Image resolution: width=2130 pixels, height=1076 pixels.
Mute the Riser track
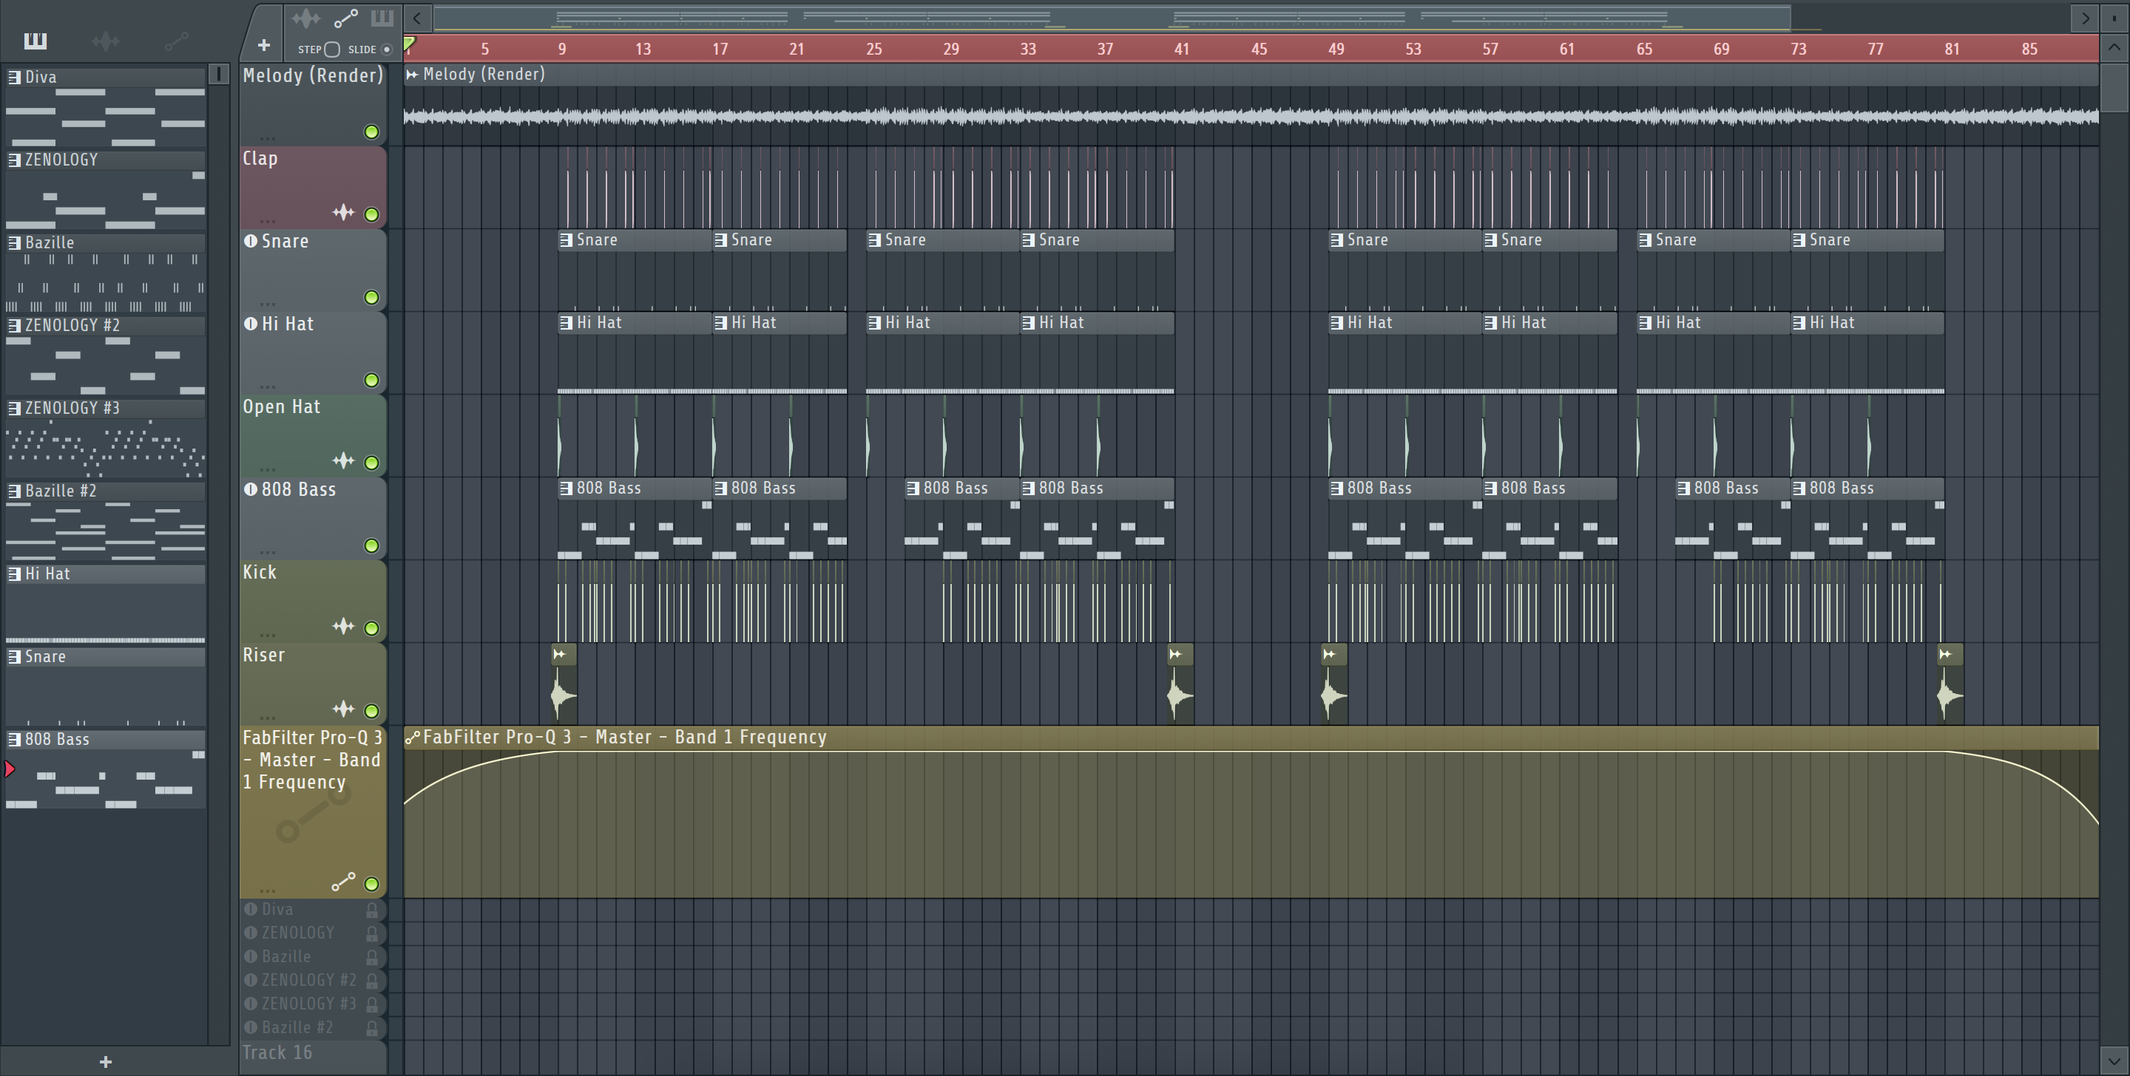click(x=372, y=711)
